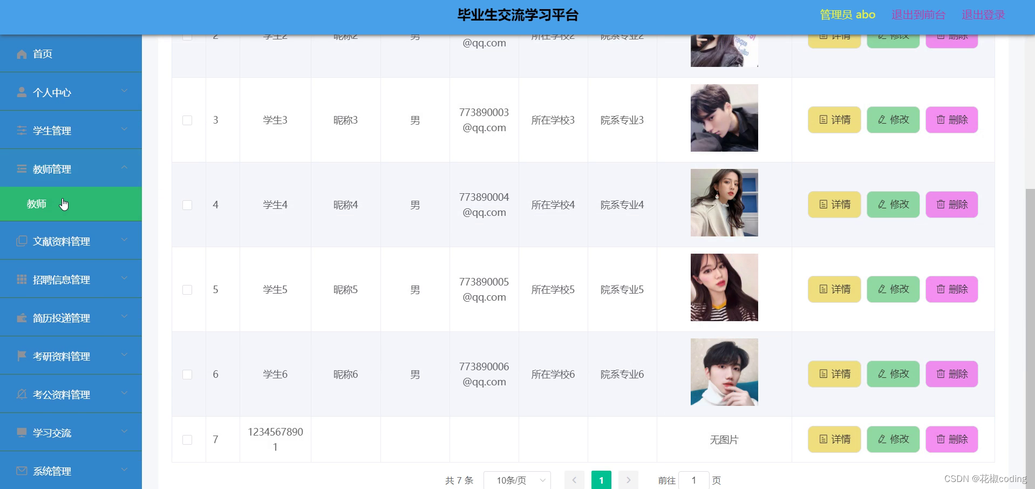Expand the 个人中心 menu chevron
1035x489 pixels.
tap(124, 91)
